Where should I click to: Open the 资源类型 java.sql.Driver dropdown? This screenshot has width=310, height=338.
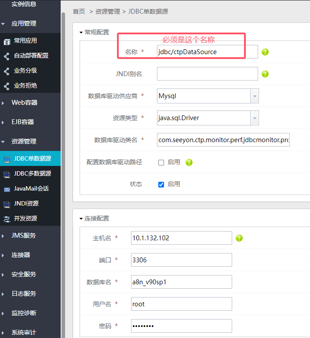pos(255,118)
